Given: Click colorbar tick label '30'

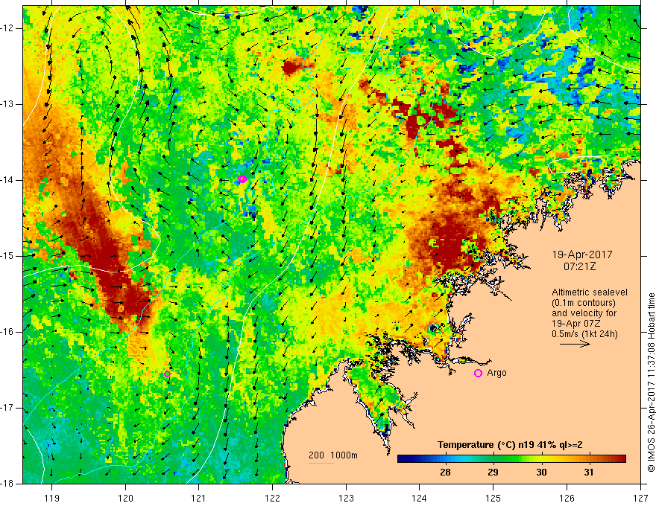Looking at the screenshot, I should click(541, 473).
